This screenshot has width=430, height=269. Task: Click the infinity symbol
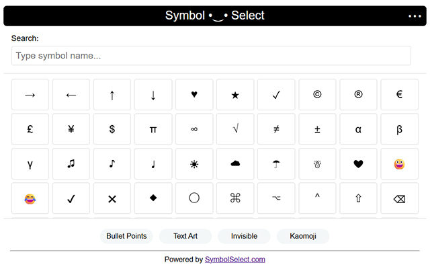click(x=194, y=129)
